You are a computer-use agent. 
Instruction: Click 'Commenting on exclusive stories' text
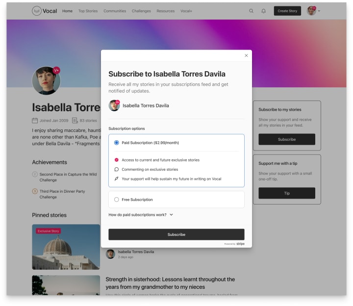[150, 169]
